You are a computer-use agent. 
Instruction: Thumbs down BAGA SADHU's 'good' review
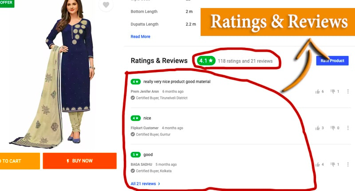(x=332, y=164)
